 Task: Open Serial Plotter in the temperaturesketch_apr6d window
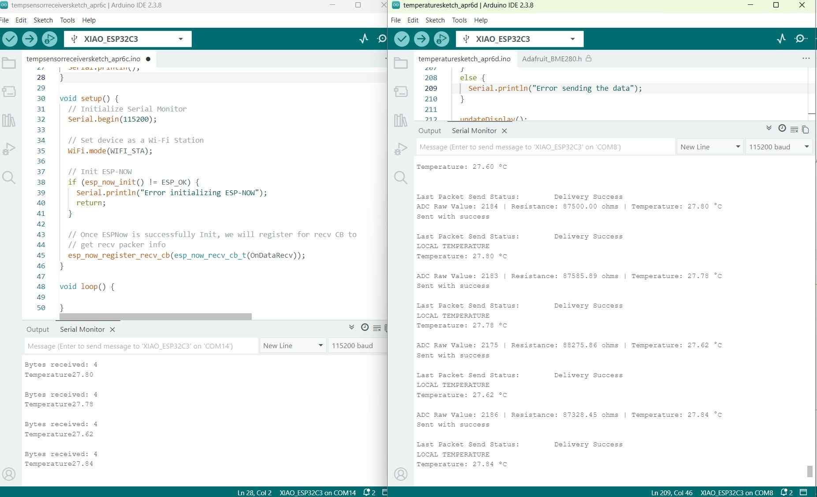781,39
